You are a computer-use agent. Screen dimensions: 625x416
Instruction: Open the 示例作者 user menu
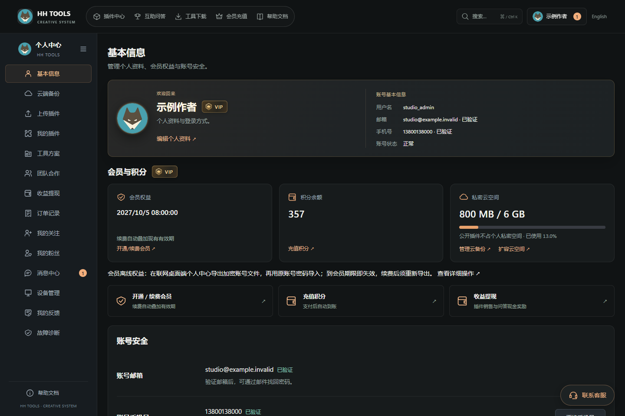(x=556, y=16)
